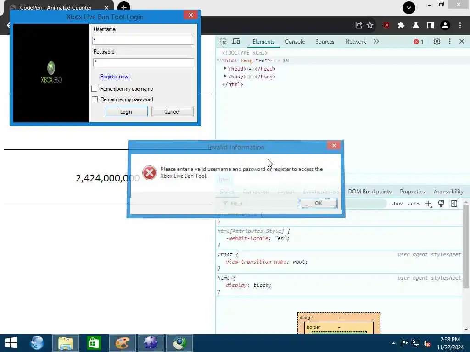
Task: Add a new style rule plus icon
Action: point(429,204)
